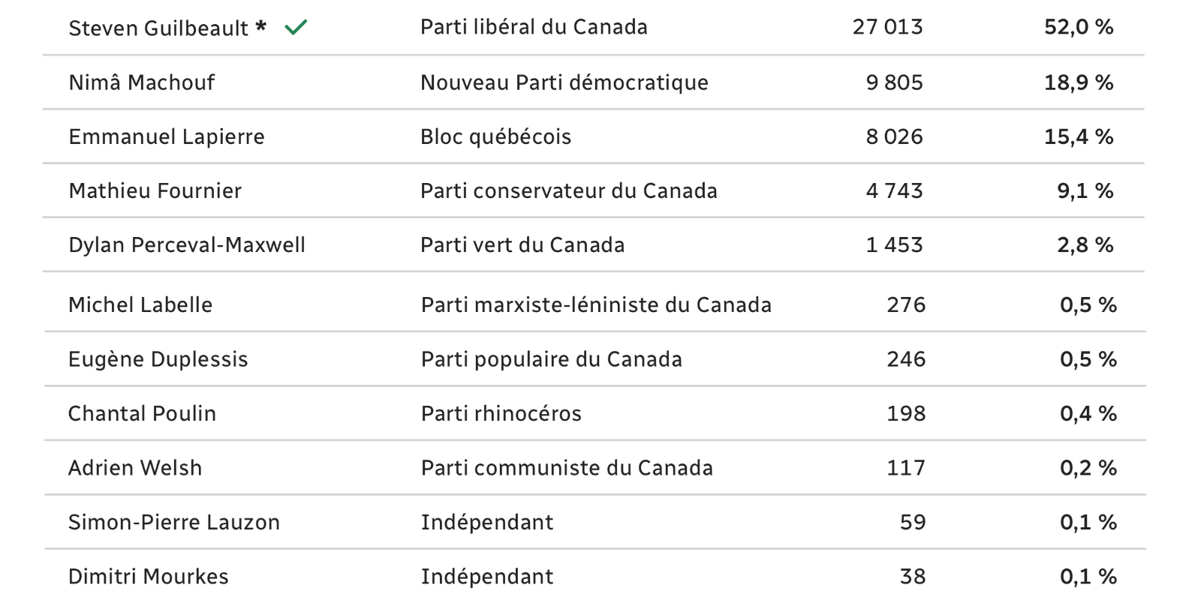The width and height of the screenshot is (1189, 600).
Task: Click Parti libéral du Canada label
Action: (x=534, y=27)
